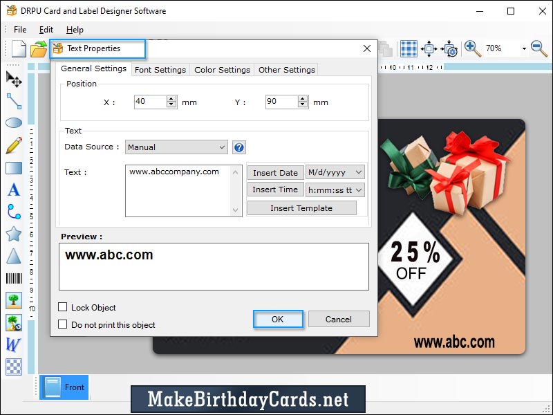Select the Pencil drawing tool

pyautogui.click(x=14, y=145)
